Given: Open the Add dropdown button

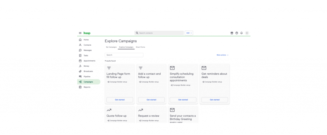Looking at the screenshot, I should 189,33.
